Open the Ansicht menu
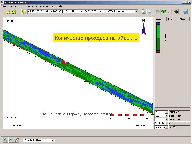This screenshot has width=192, height=144. point(21,6)
